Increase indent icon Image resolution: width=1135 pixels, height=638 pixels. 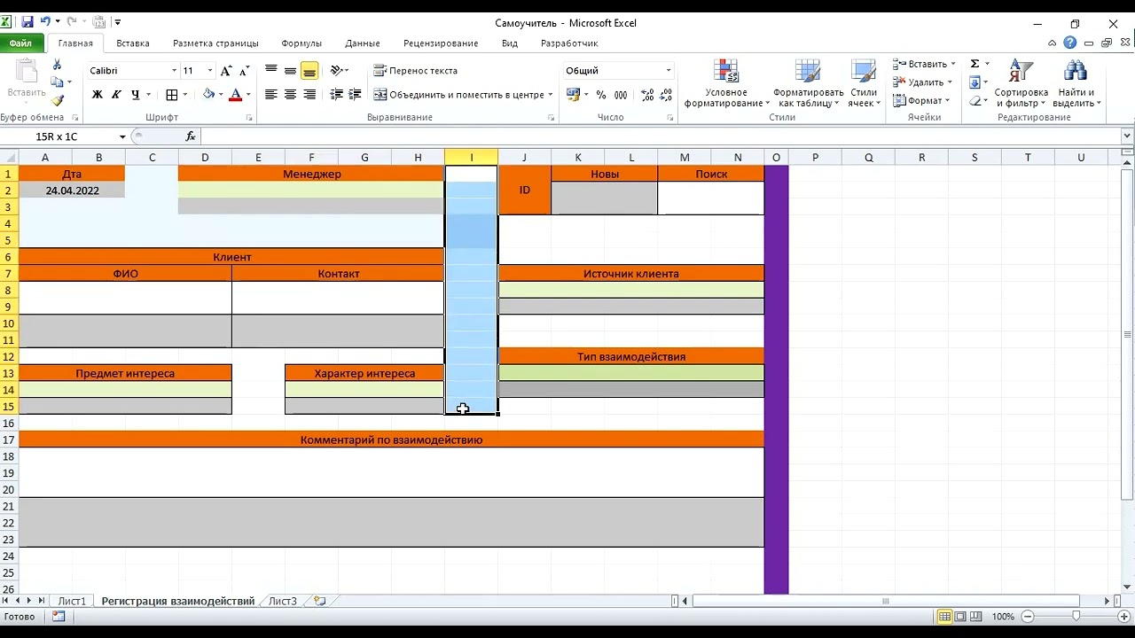(x=356, y=95)
